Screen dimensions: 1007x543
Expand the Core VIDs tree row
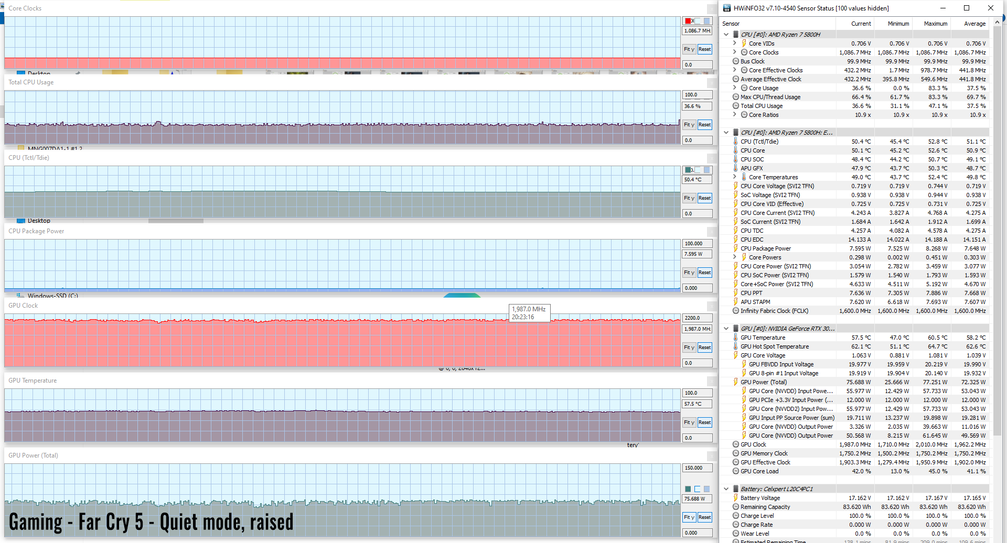pyautogui.click(x=734, y=44)
